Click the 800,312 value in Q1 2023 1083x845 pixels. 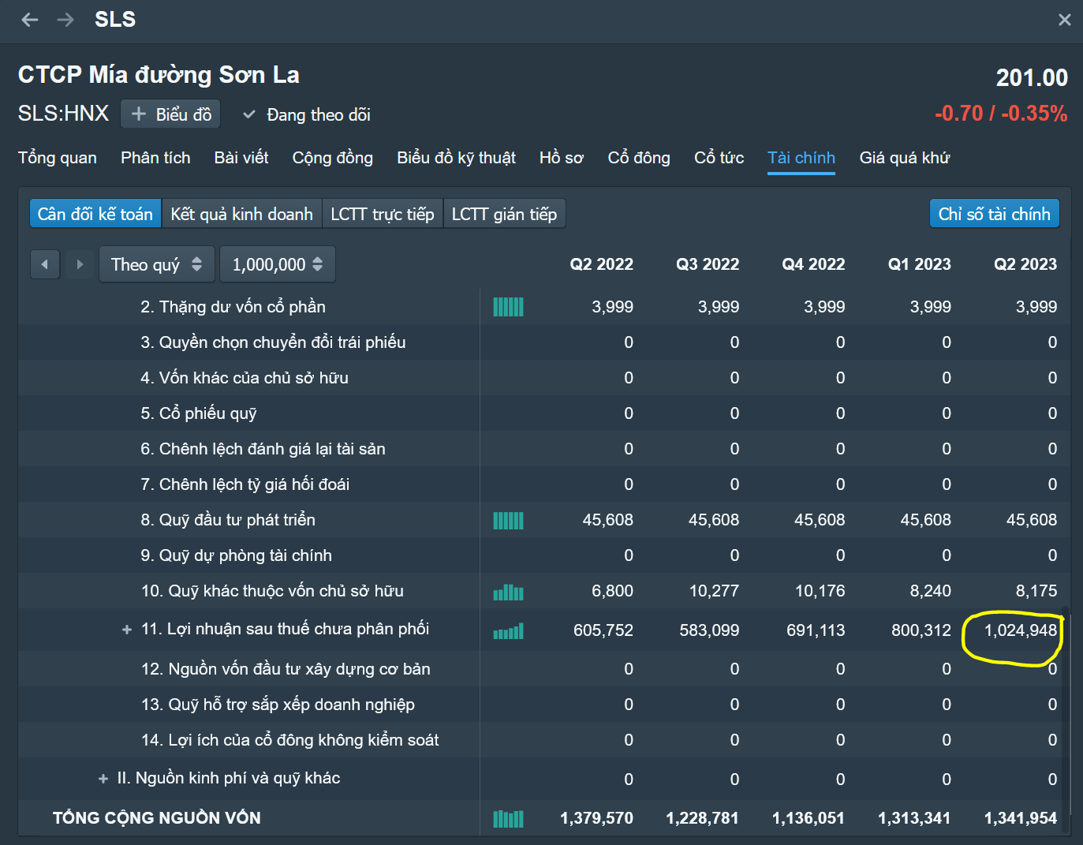pos(921,630)
